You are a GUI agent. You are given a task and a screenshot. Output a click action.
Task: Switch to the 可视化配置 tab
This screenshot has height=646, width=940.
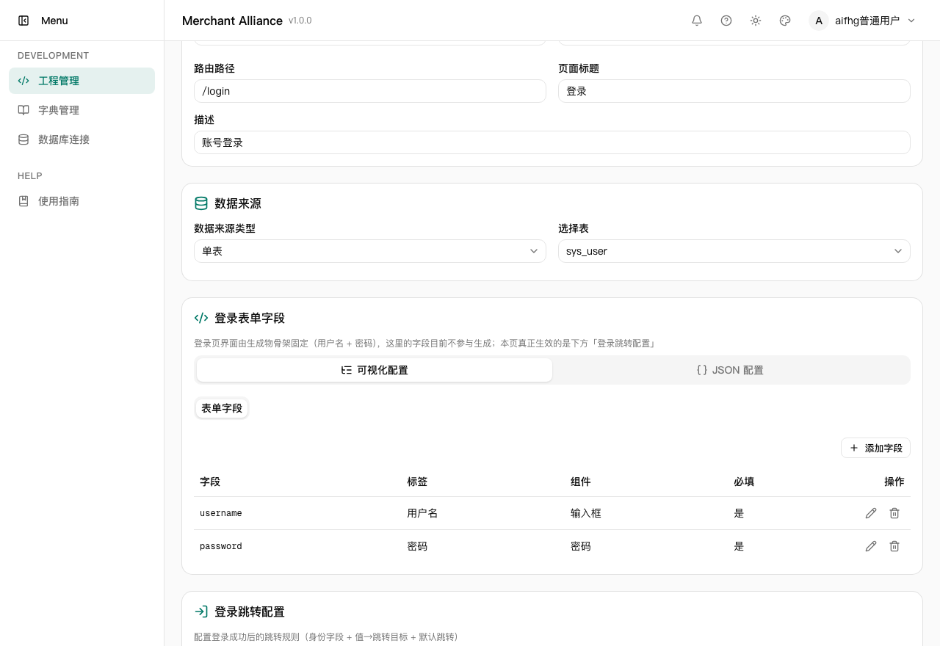[375, 370]
